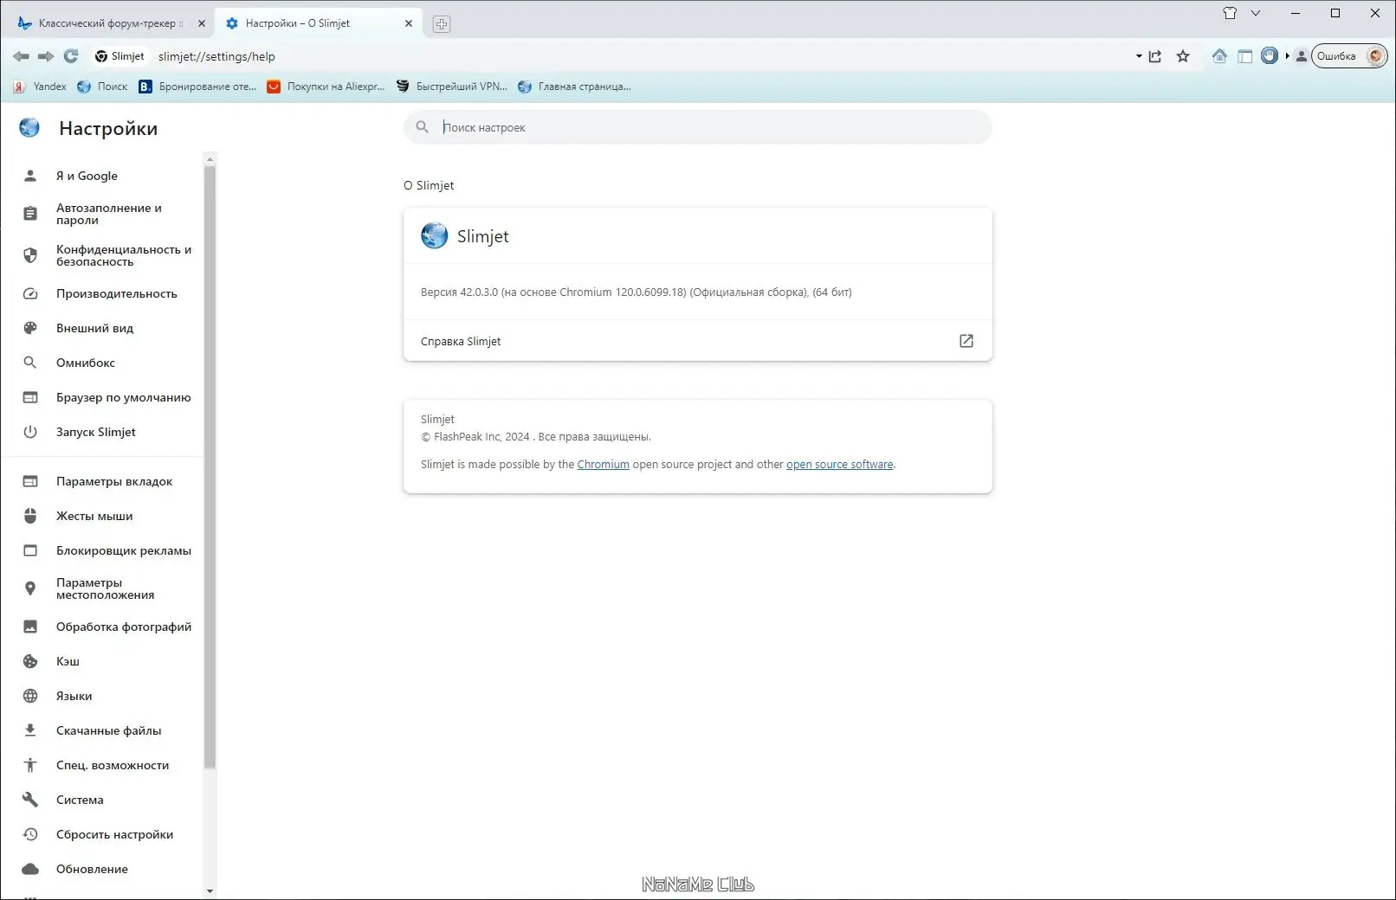
Task: Open the Справка Slimjet help row
Action: click(698, 341)
